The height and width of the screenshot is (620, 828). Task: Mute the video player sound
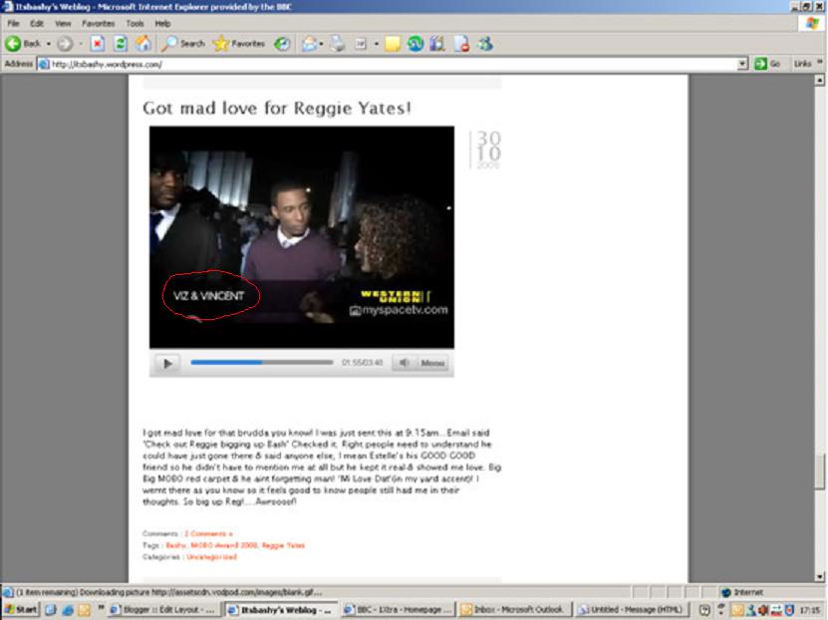(x=404, y=364)
